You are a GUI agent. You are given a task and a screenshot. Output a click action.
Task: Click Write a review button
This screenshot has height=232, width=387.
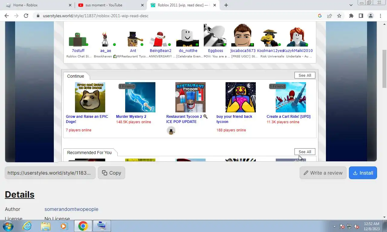point(323,173)
